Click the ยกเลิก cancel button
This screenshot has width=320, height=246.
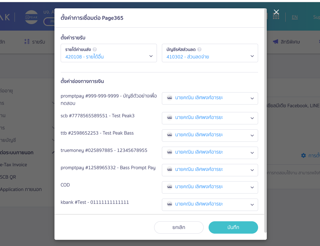[x=179, y=227]
